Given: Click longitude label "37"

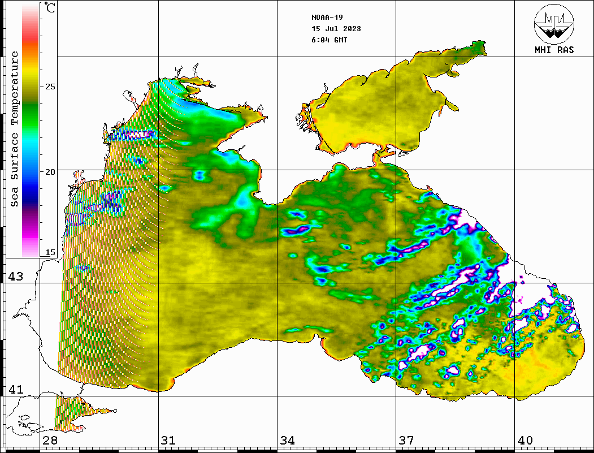Looking at the screenshot, I should pos(406,440).
